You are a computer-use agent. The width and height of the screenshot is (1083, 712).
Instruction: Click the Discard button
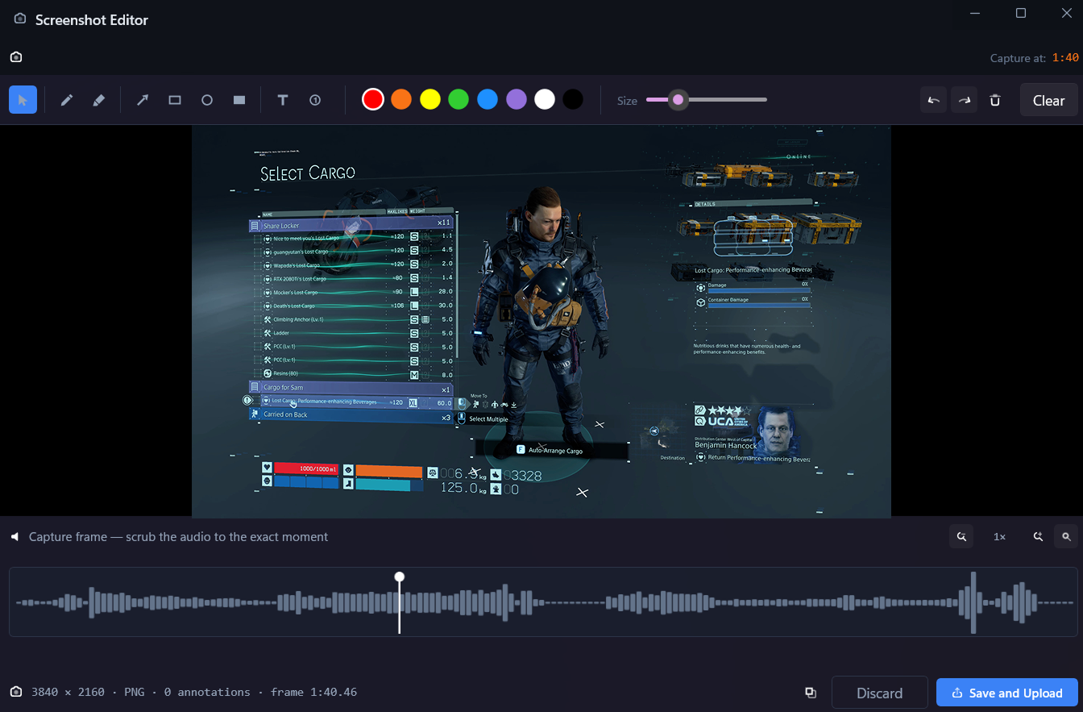point(879,693)
